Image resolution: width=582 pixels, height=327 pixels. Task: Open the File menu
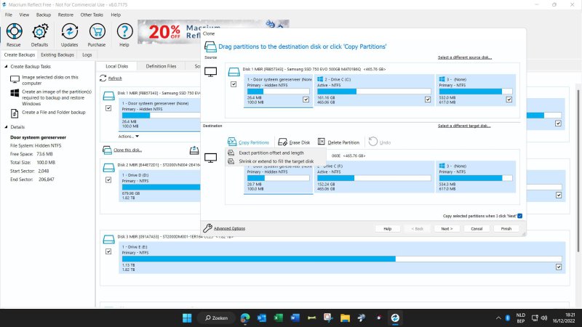pos(9,15)
